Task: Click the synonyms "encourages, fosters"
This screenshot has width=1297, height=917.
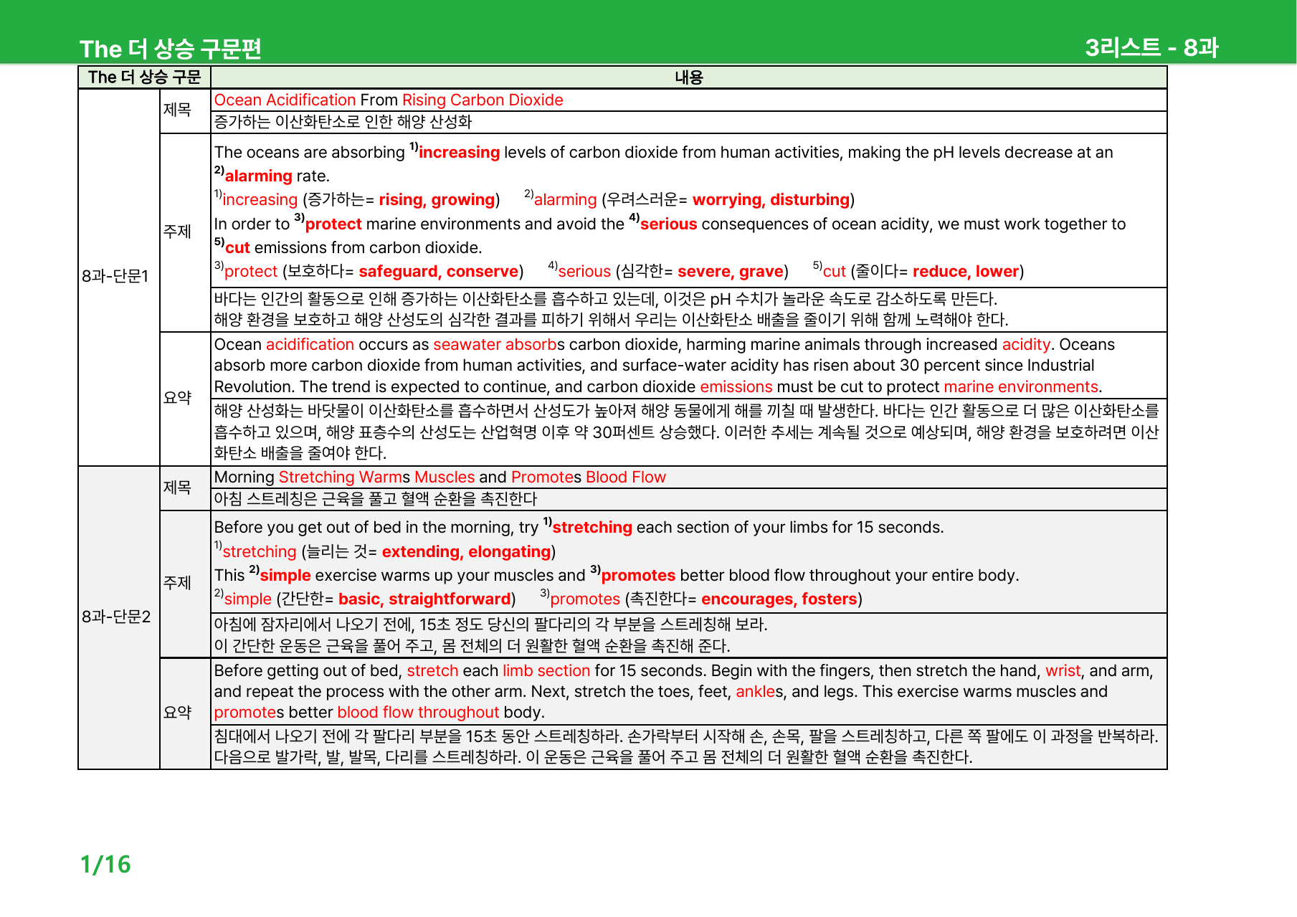Action: [x=779, y=599]
